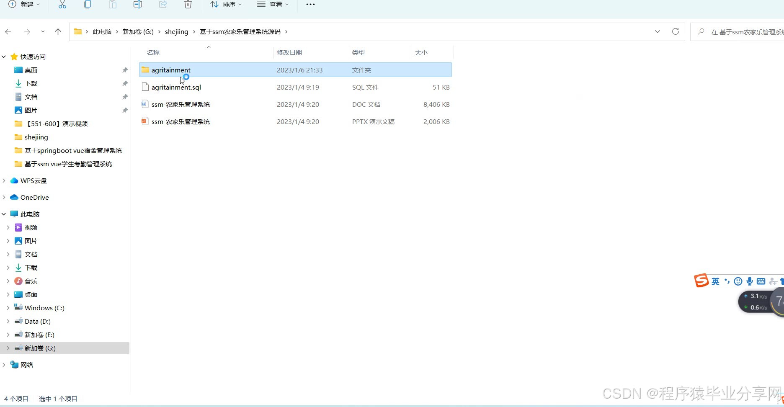This screenshot has width=784, height=407.
Task: Open 桌面 under quick access
Action: 31,70
